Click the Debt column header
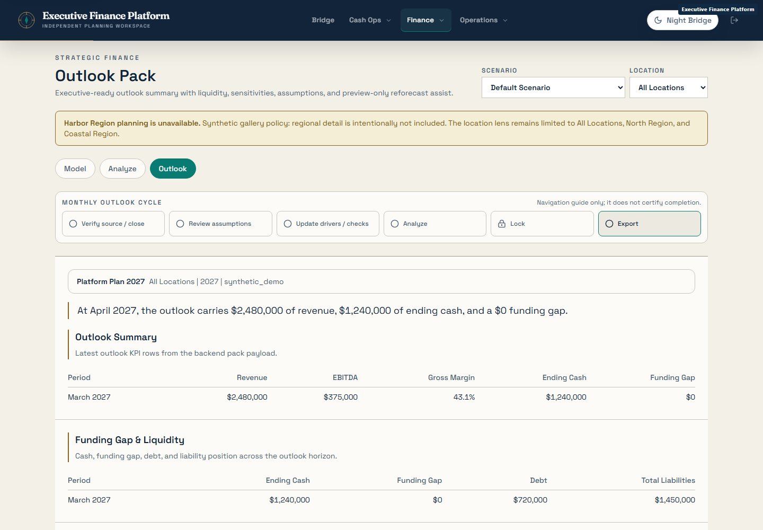 (538, 480)
